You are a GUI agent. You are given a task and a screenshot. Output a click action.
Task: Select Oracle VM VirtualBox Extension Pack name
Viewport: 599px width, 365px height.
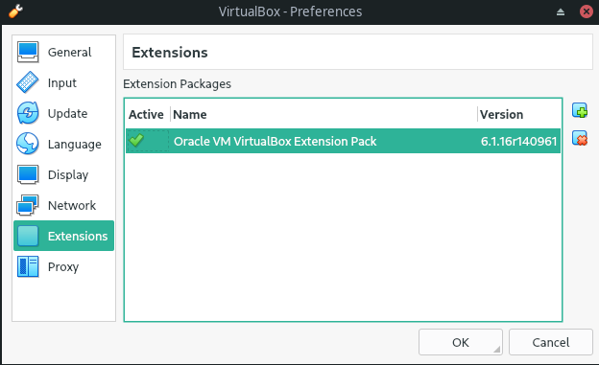(x=275, y=141)
